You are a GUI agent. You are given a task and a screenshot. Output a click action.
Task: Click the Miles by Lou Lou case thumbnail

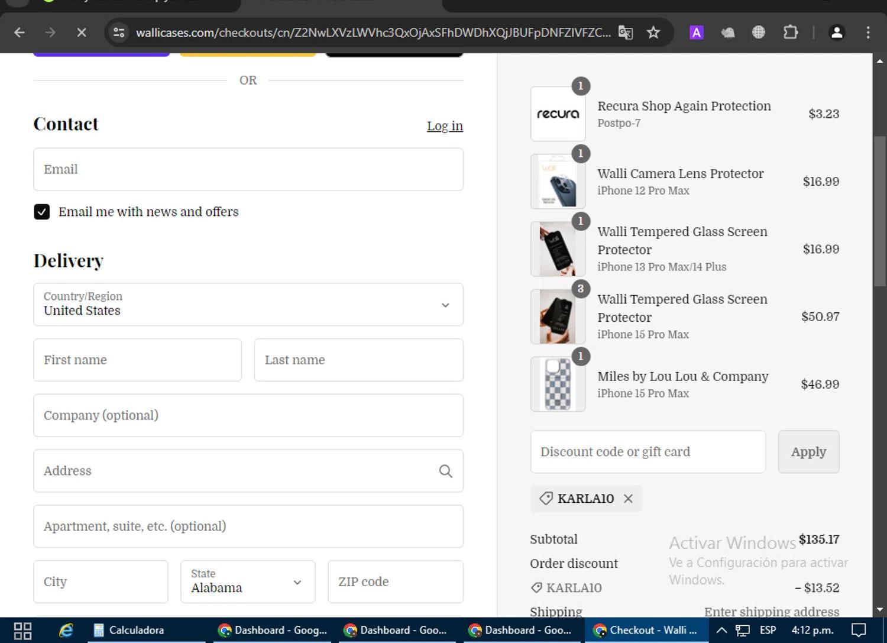(558, 384)
